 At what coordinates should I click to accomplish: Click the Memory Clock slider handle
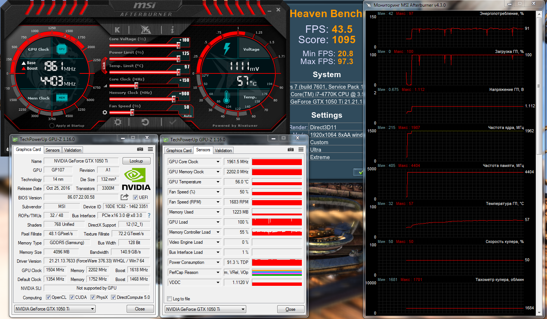pyautogui.click(x=174, y=99)
